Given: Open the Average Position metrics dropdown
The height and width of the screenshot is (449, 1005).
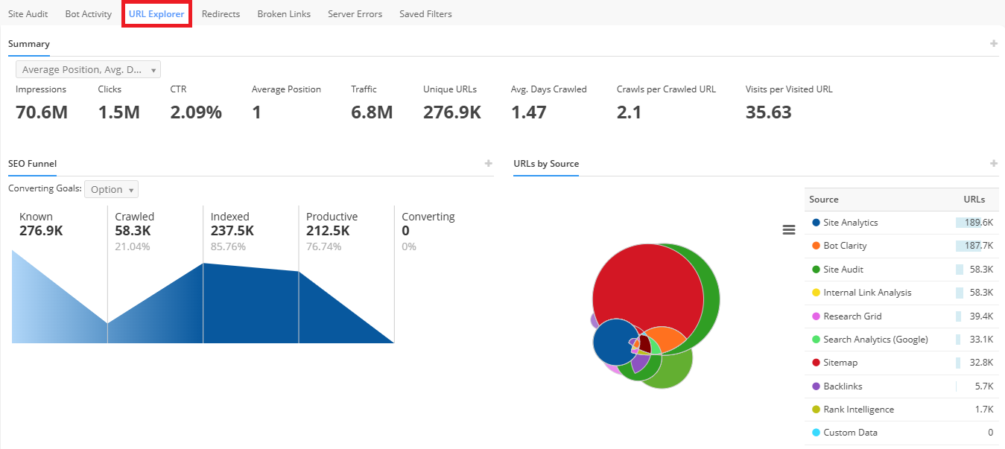Looking at the screenshot, I should (88, 69).
